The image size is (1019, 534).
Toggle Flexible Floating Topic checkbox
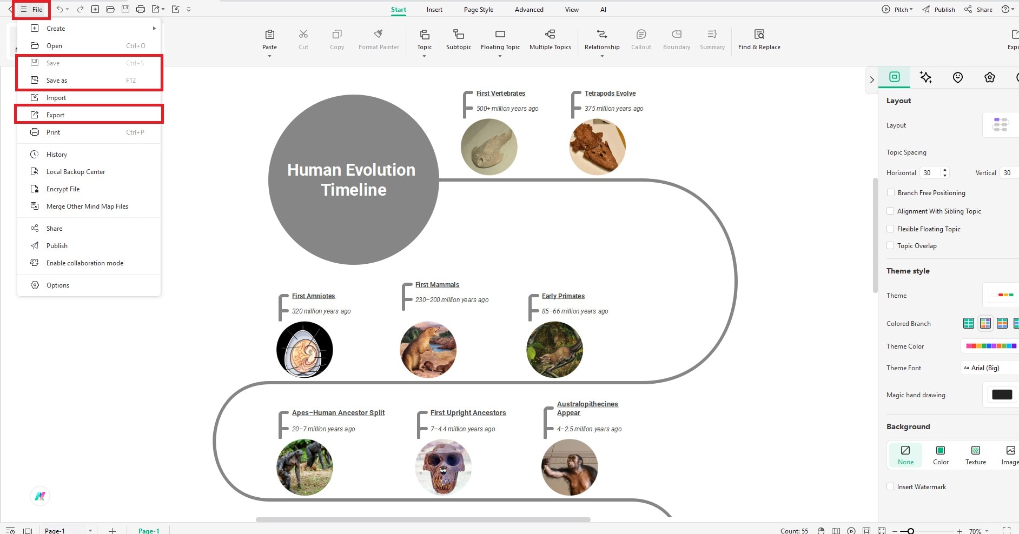coord(890,229)
